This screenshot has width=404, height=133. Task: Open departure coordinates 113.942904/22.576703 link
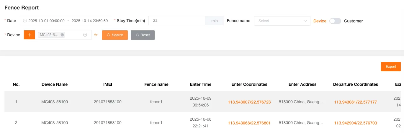[x=355, y=123]
